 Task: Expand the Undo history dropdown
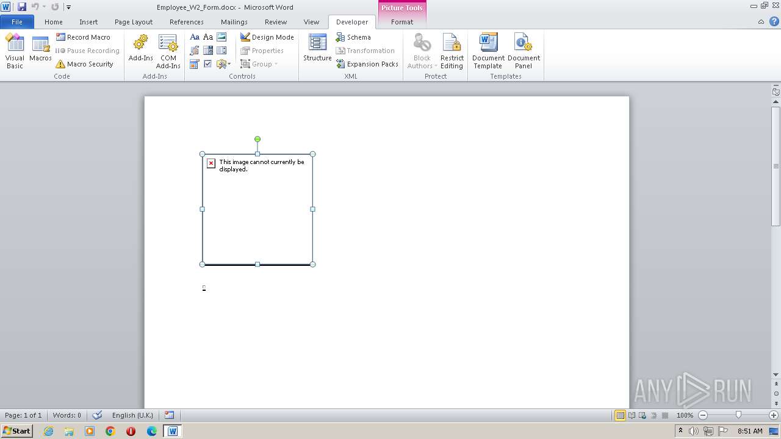[44, 7]
